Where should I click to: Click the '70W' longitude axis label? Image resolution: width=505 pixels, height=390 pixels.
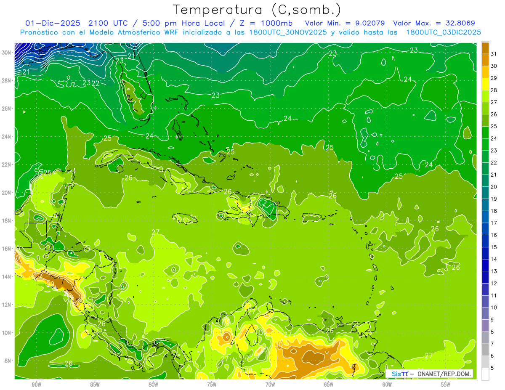tap(270, 384)
